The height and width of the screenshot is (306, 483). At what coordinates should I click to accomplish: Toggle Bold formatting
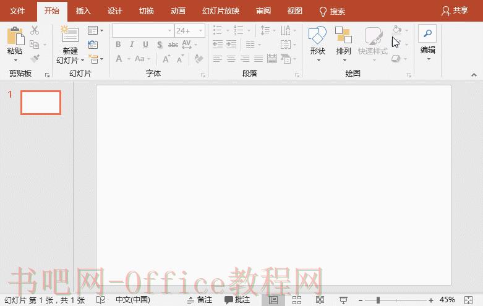[118, 45]
